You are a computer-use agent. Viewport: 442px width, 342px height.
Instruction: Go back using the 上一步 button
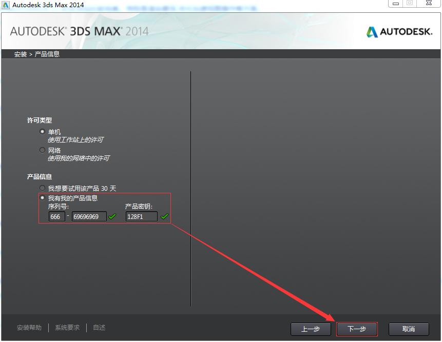[x=311, y=329]
